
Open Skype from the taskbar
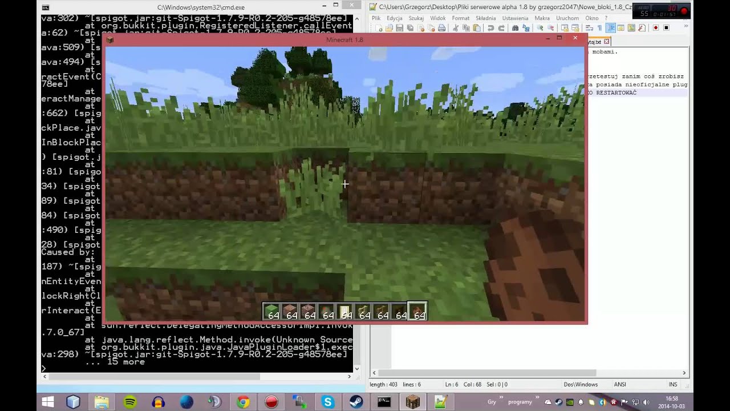click(x=328, y=402)
